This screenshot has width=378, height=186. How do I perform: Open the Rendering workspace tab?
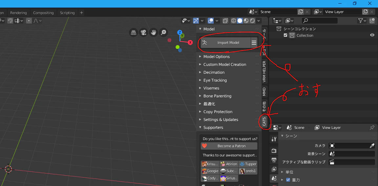[18, 13]
